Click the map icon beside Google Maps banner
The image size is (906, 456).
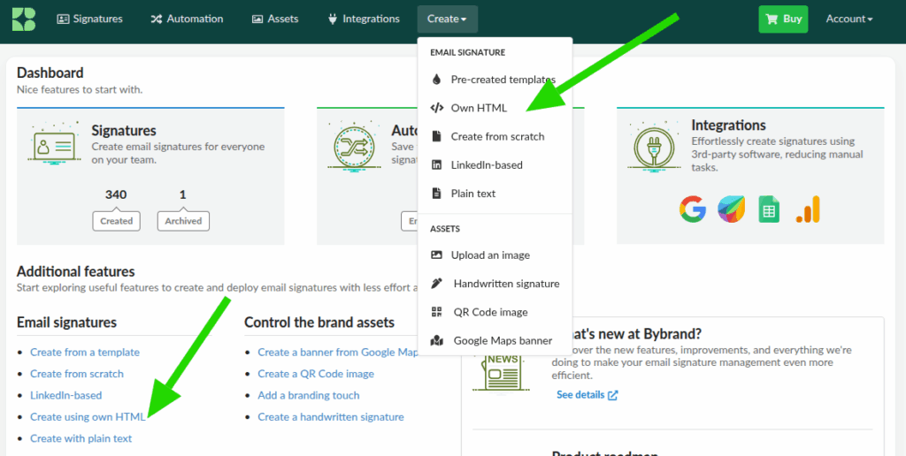437,340
